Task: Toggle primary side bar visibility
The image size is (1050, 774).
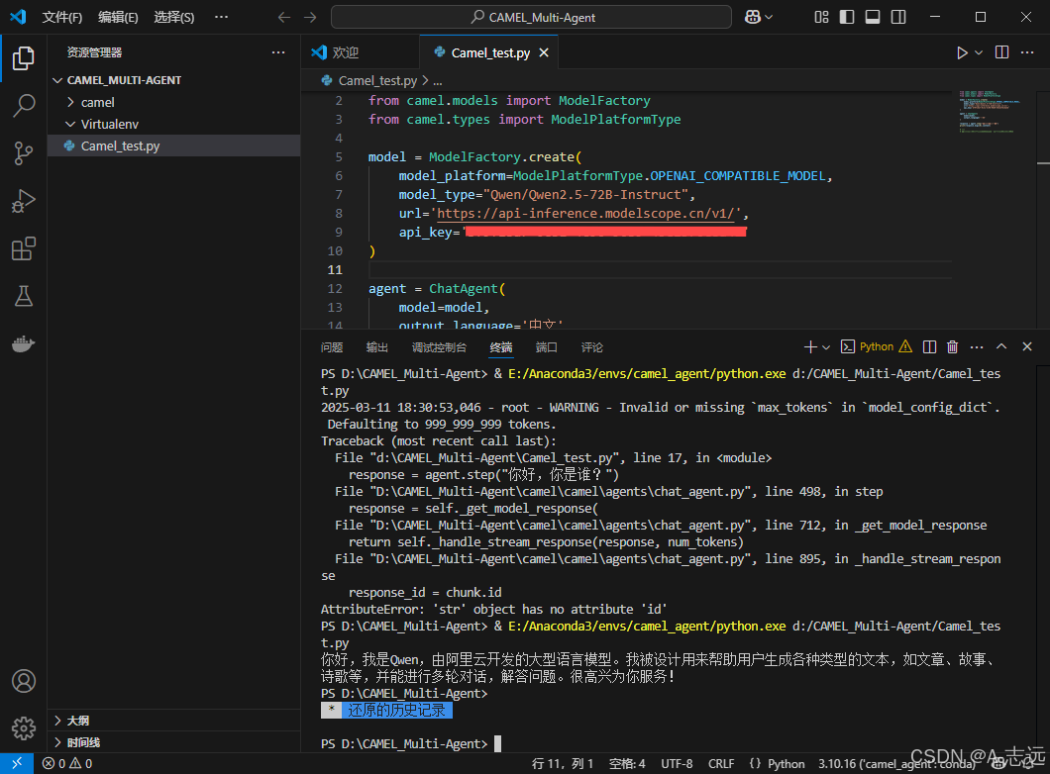Action: pos(847,18)
